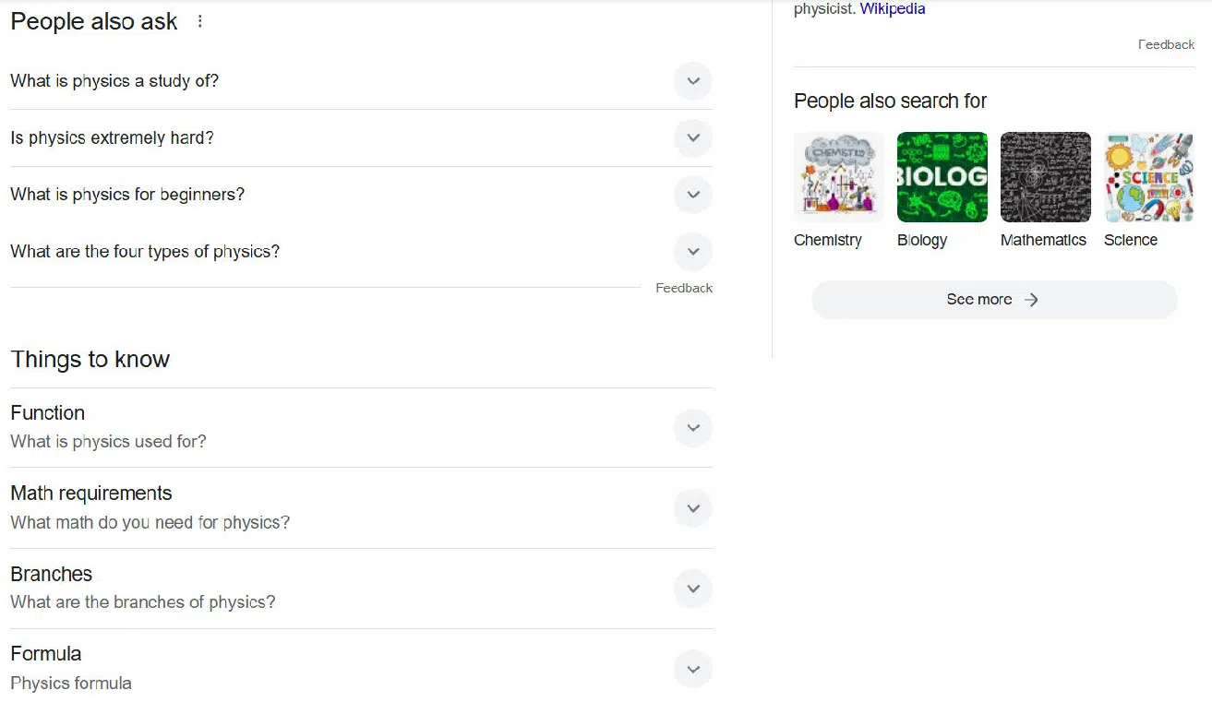
Task: Click the arrow icon in See more
Action: pyautogui.click(x=1031, y=300)
